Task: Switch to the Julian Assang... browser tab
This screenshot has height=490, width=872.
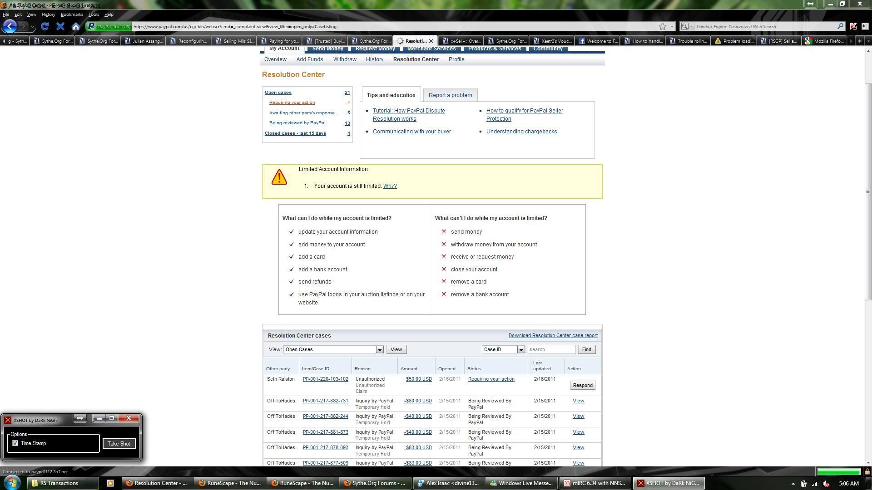Action: [144, 41]
